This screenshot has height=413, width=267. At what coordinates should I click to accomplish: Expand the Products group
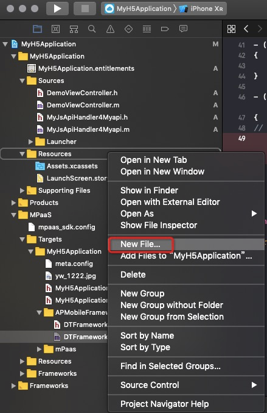(x=13, y=203)
